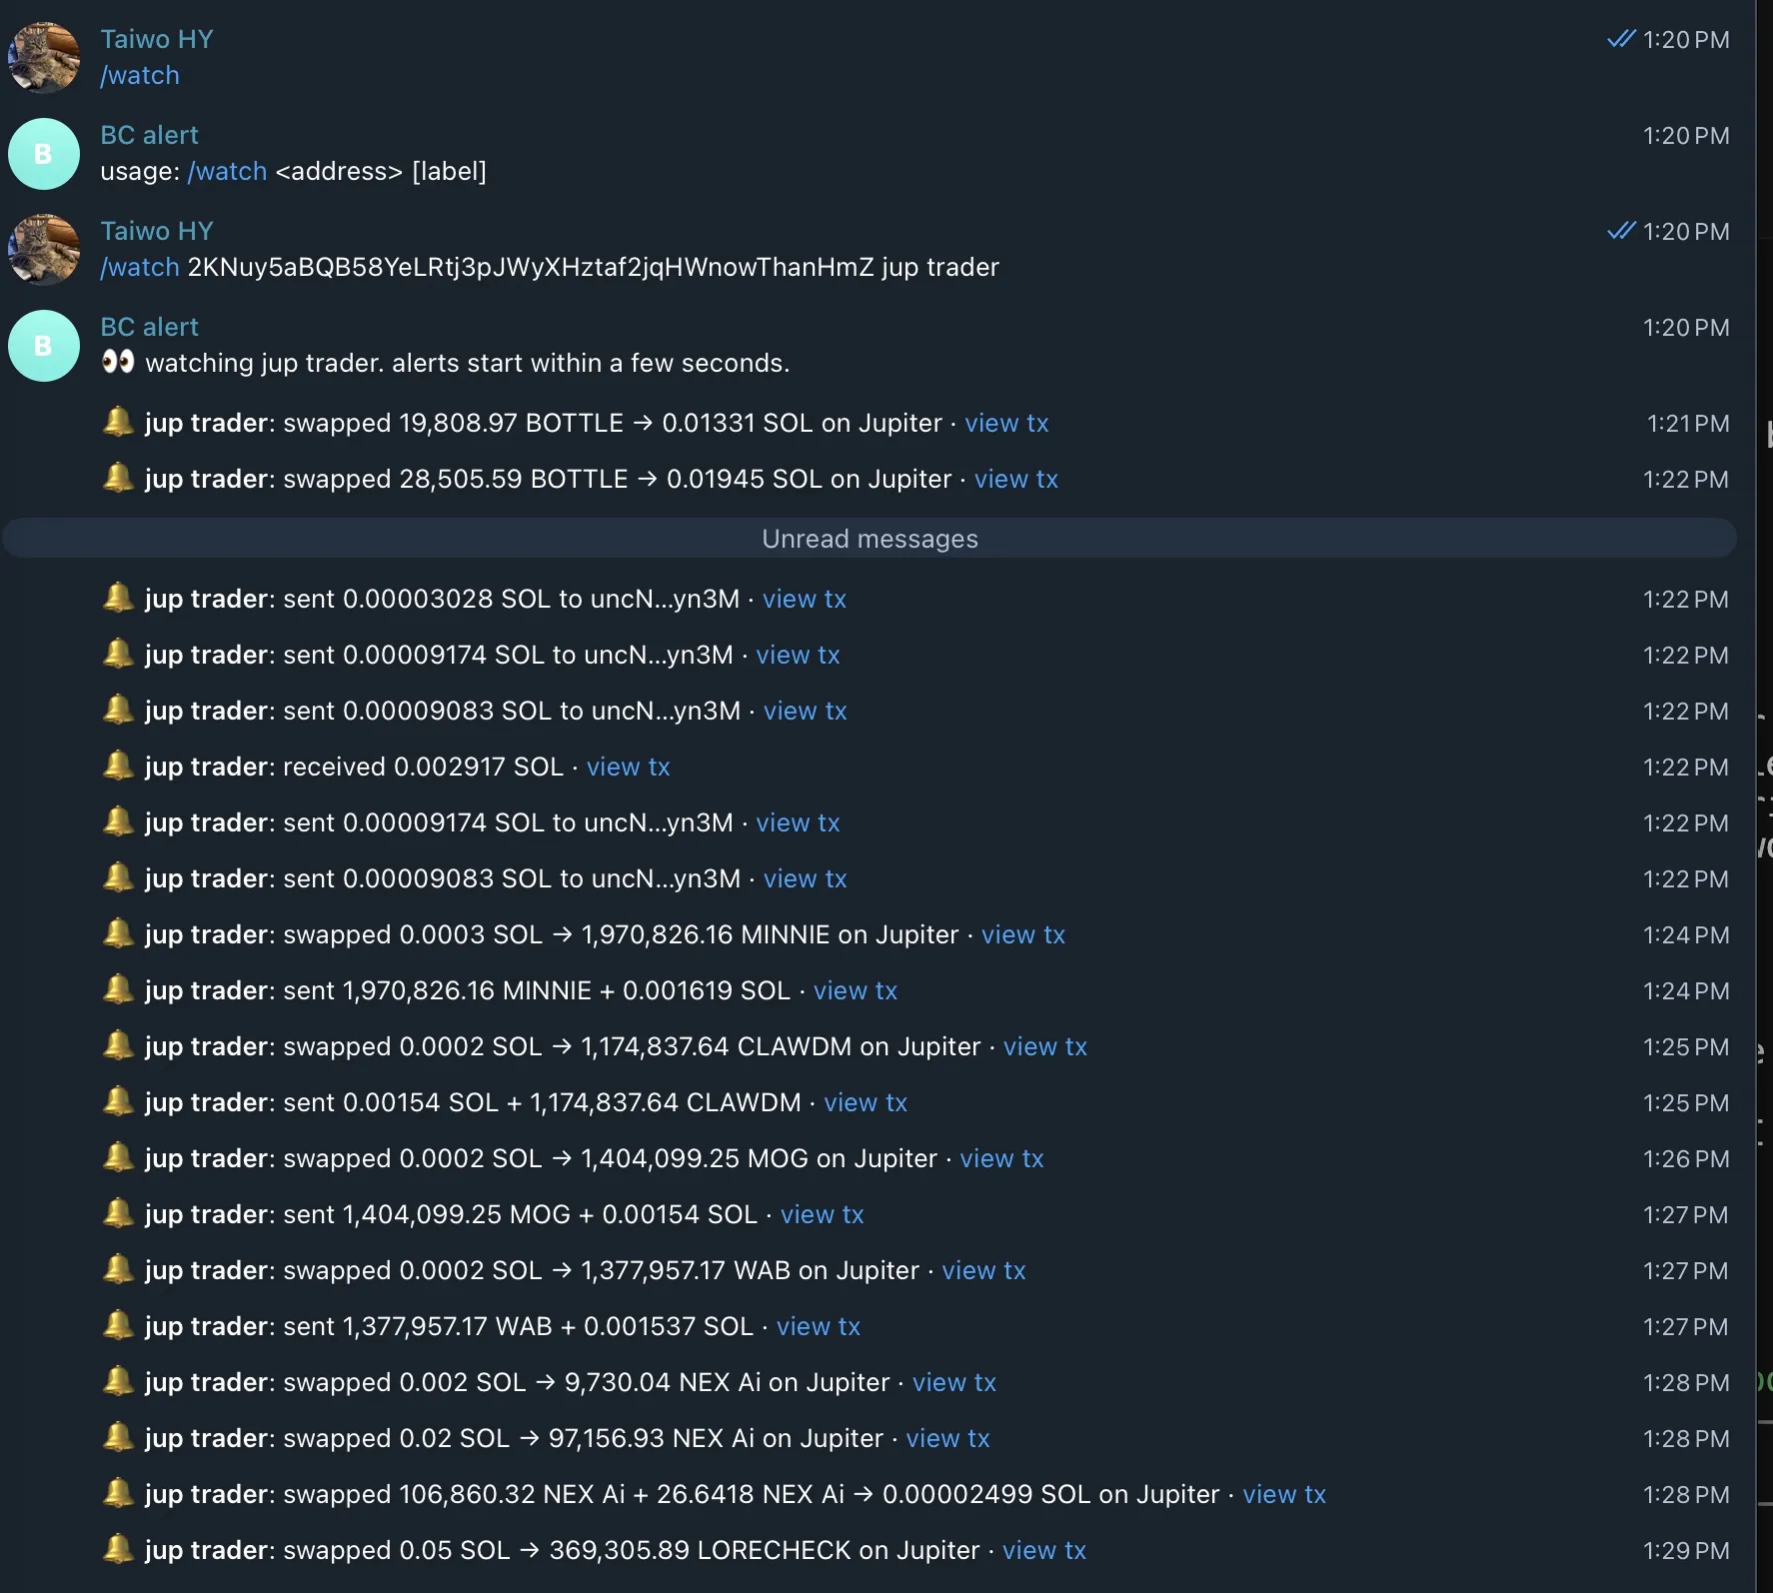Image resolution: width=1773 pixels, height=1593 pixels.
Task: Open view tx for 106,860.32 NEX Ai swap
Action: point(1284,1495)
